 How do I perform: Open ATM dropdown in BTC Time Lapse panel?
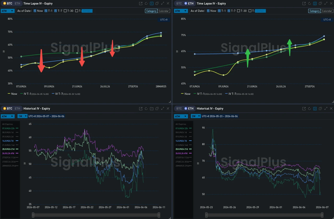tap(8, 11)
